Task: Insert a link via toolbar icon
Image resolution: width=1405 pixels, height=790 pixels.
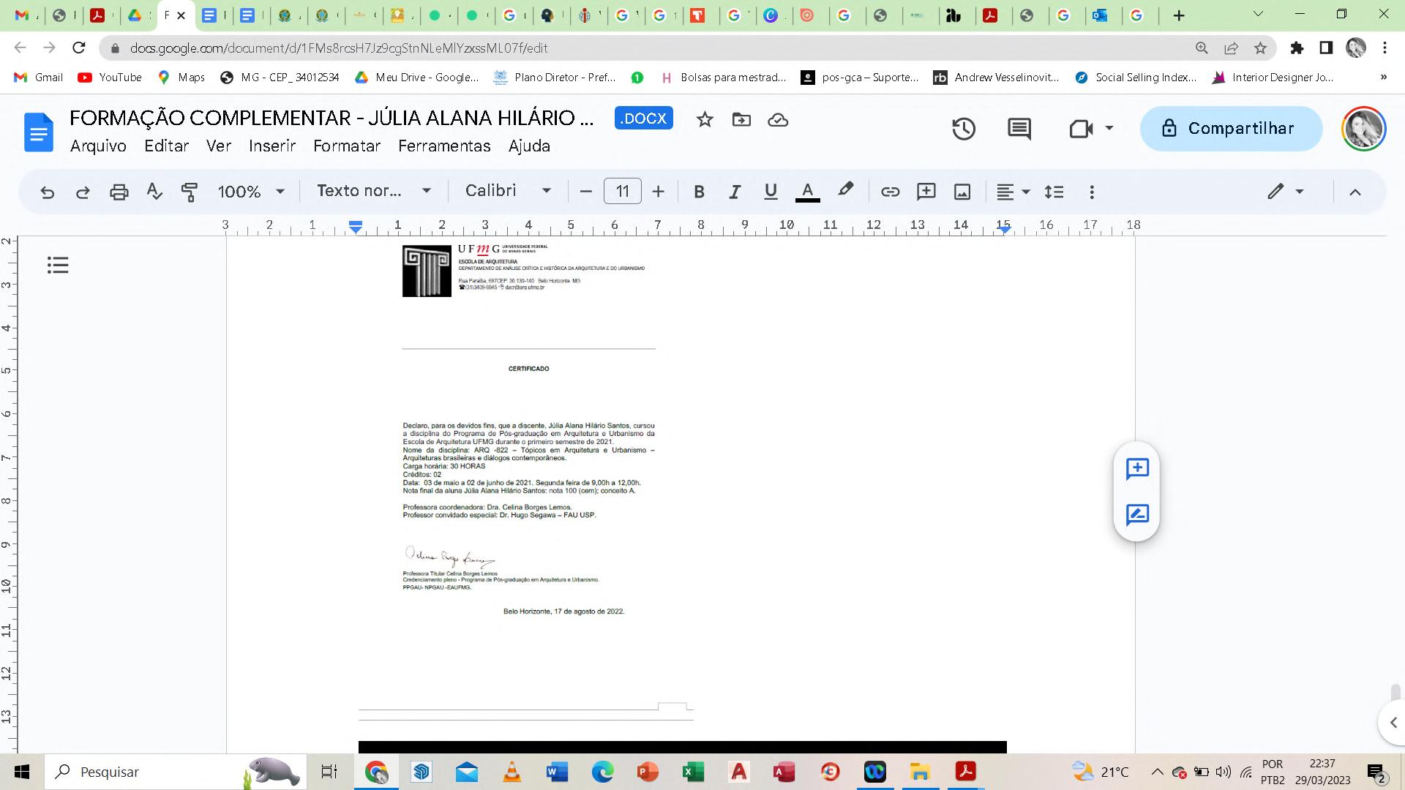Action: click(890, 192)
